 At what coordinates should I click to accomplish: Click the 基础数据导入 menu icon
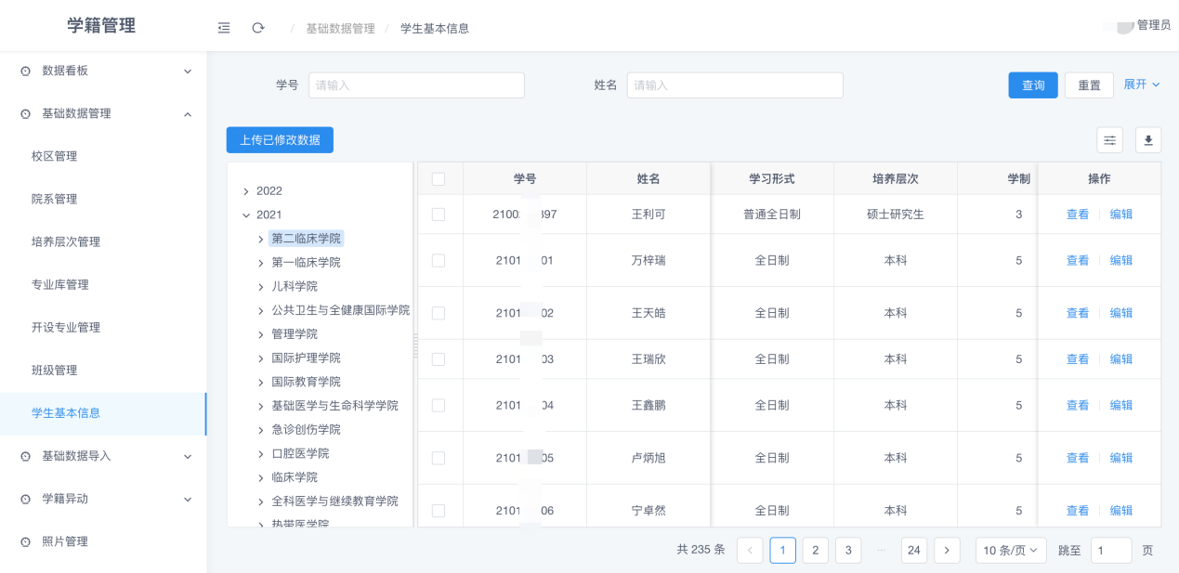click(x=23, y=456)
